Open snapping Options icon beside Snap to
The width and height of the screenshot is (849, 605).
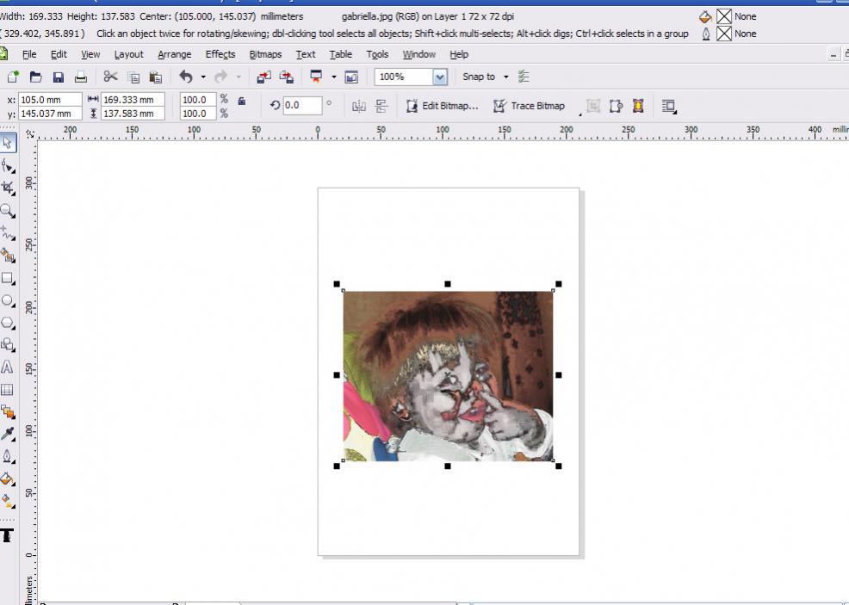tap(523, 77)
